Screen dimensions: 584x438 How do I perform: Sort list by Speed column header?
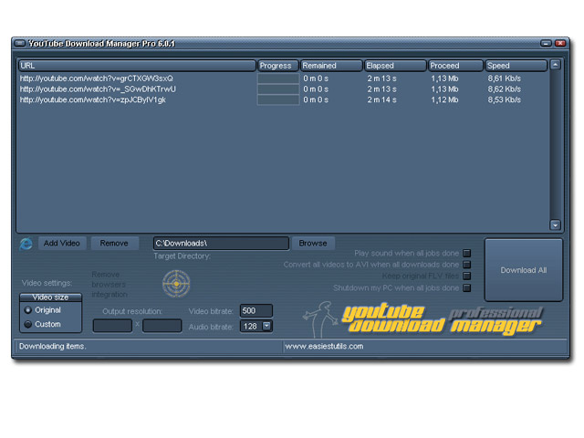pyautogui.click(x=515, y=66)
